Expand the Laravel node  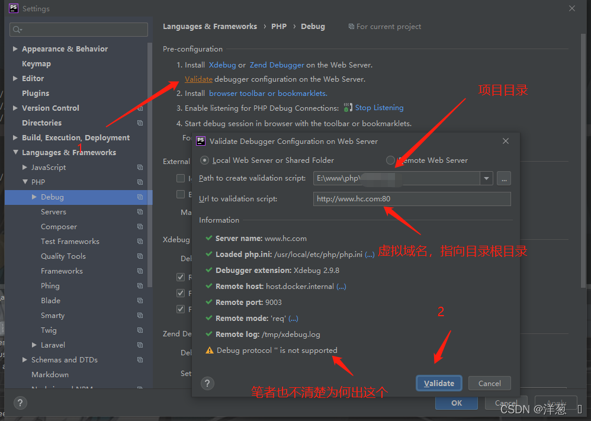[x=34, y=345]
